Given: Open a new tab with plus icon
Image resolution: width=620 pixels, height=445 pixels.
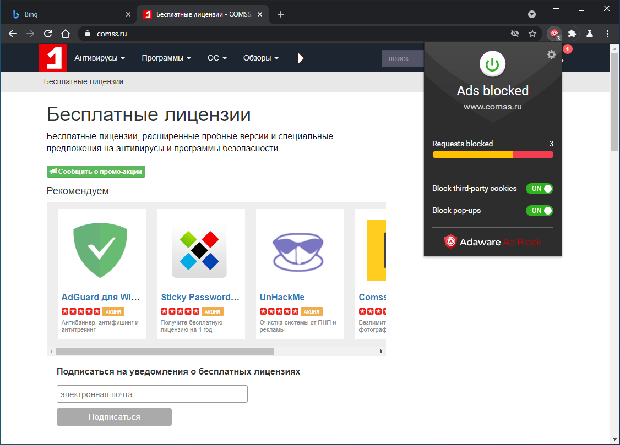Looking at the screenshot, I should [281, 14].
